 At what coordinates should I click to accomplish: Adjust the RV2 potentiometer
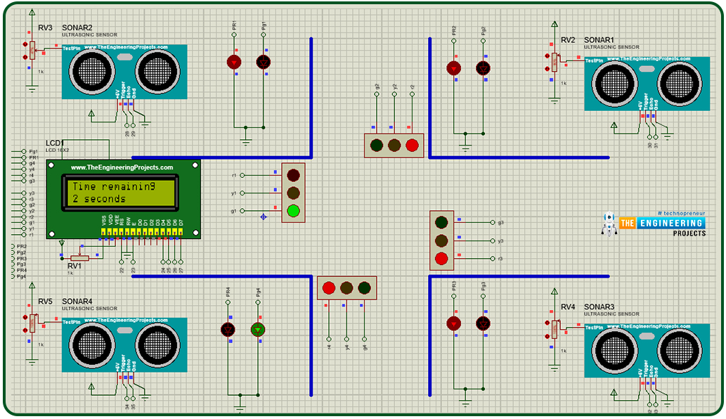point(555,63)
